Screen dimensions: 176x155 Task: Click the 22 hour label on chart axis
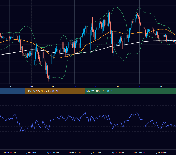[x=96, y=87]
